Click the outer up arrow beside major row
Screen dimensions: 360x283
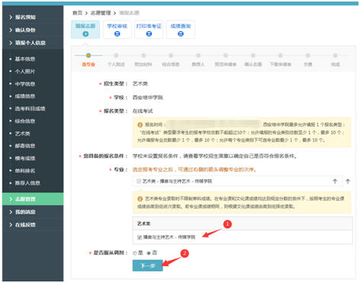(348, 181)
